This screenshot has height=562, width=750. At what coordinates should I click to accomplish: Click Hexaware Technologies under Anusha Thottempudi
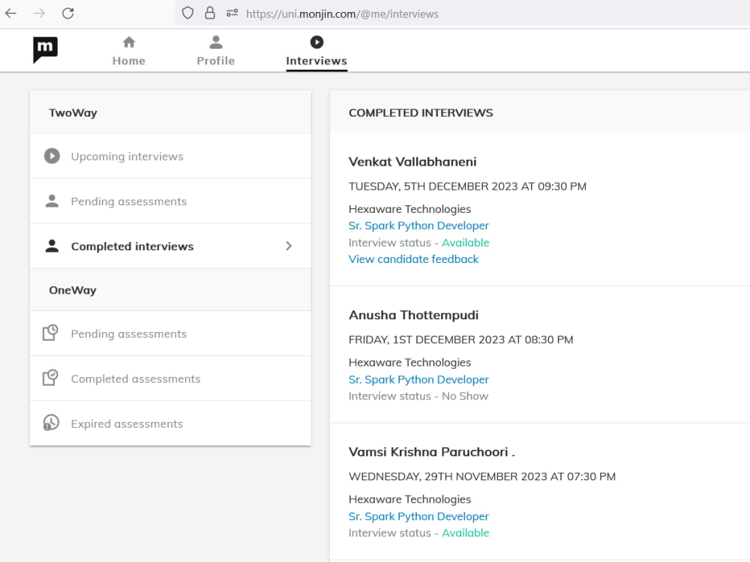point(409,362)
